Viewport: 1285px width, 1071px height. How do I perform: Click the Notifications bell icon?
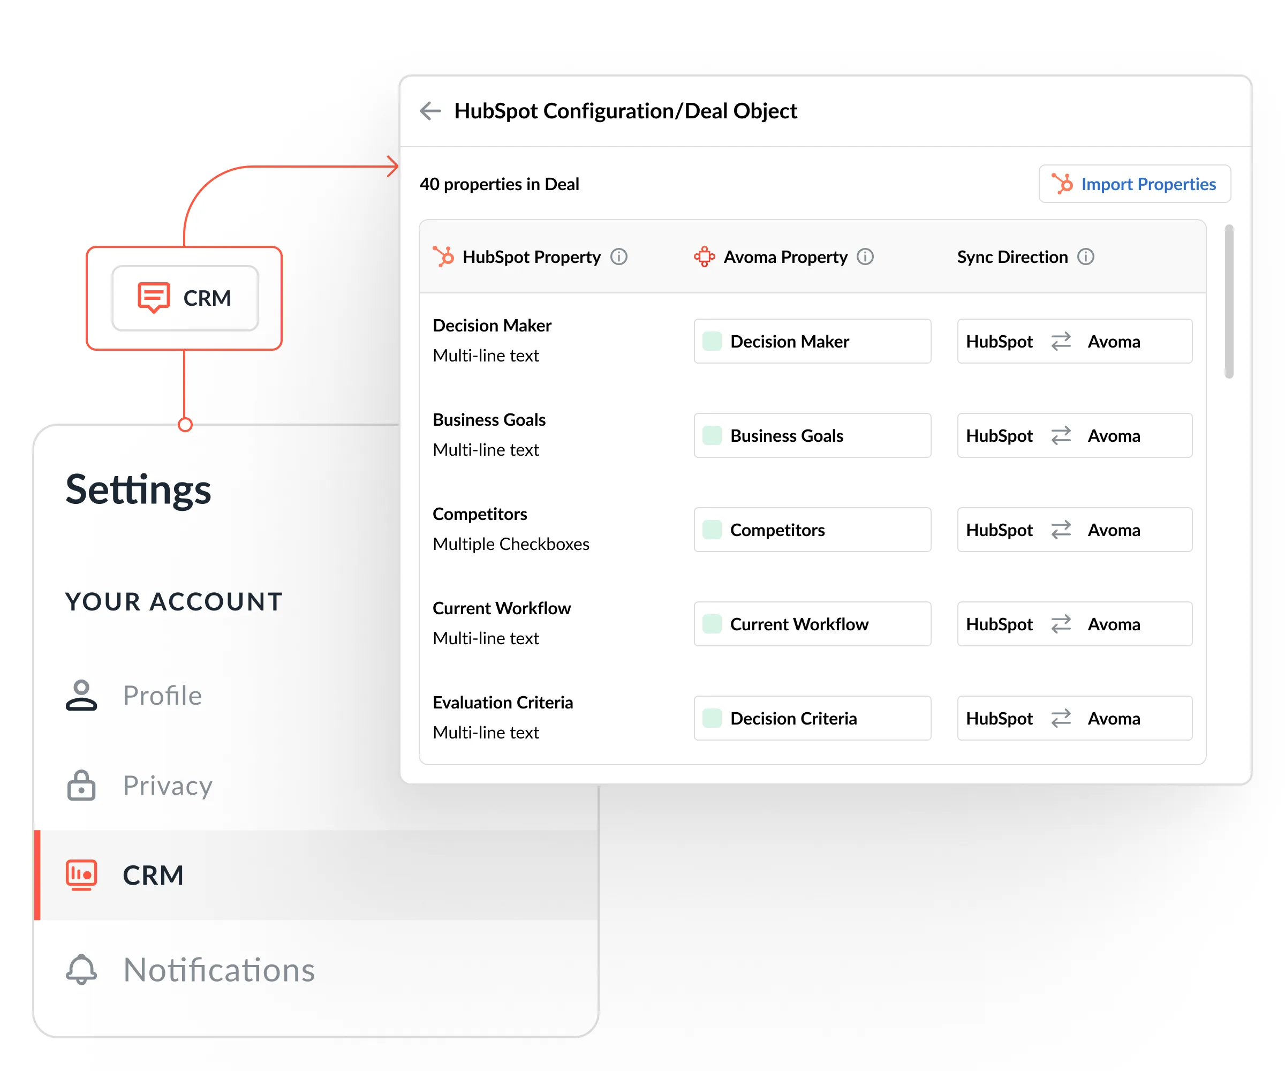[81, 969]
